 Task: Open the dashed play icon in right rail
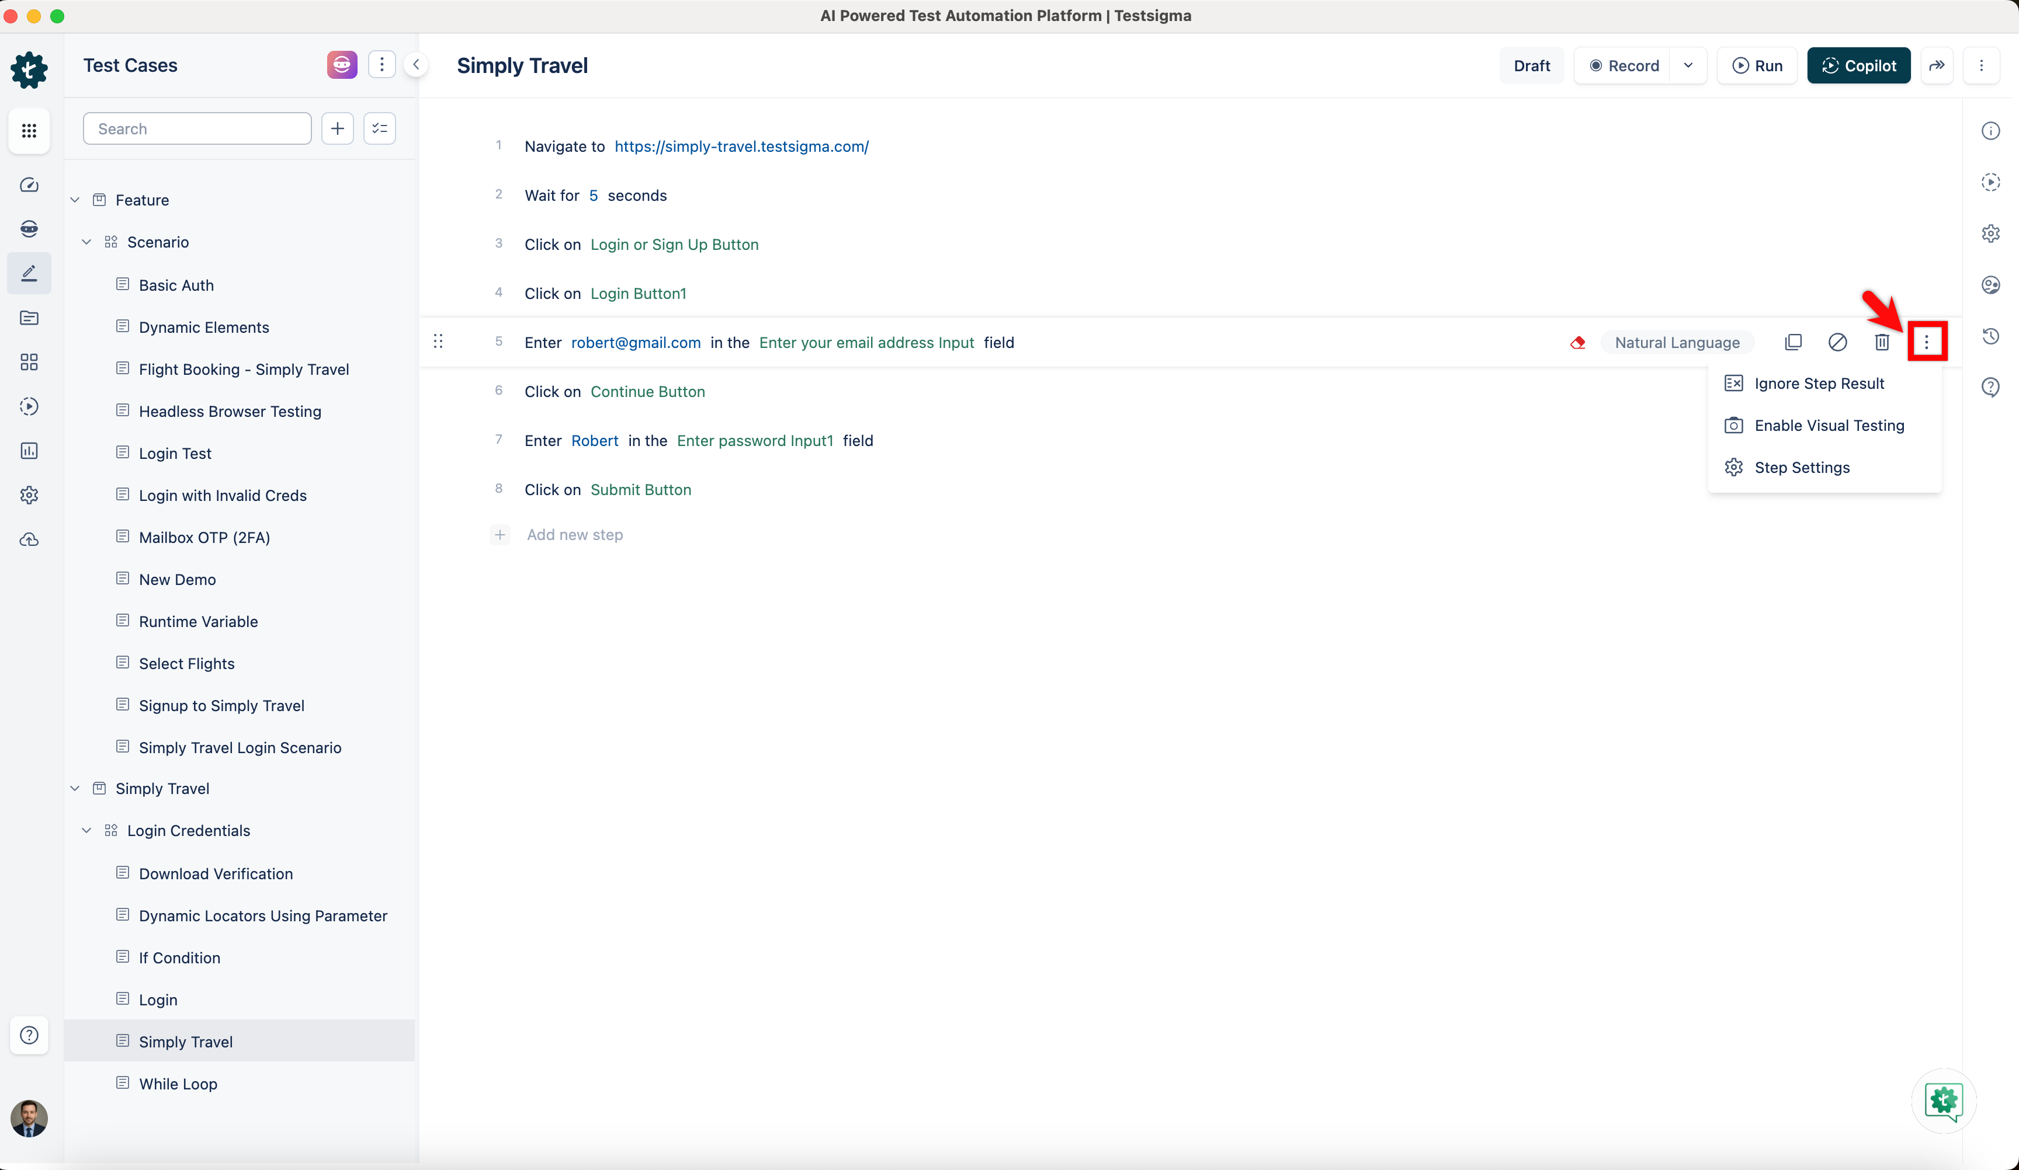[1991, 183]
